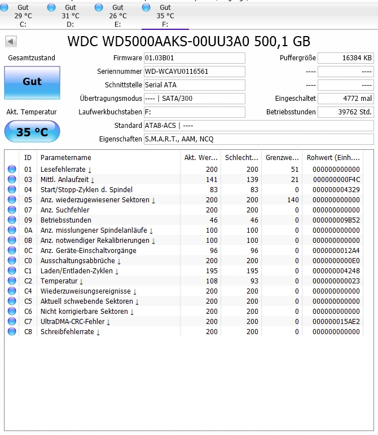The height and width of the screenshot is (435, 378).
Task: Click the Schnittstelle field Serial ATA
Action: coord(195,85)
